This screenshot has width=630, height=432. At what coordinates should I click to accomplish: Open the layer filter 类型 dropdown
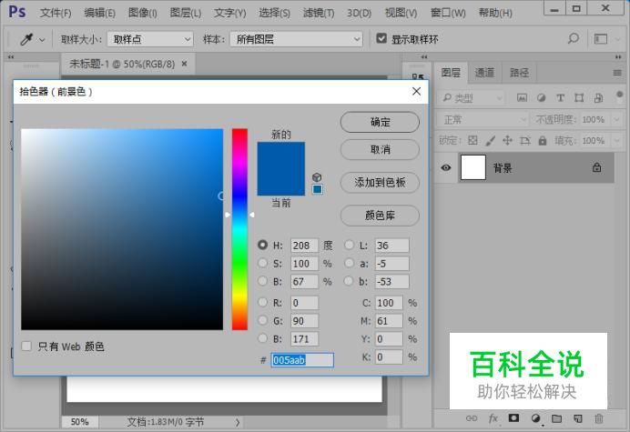pyautogui.click(x=472, y=98)
